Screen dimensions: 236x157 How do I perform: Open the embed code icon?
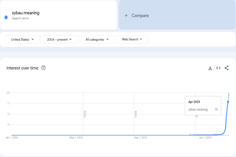[x=218, y=68]
